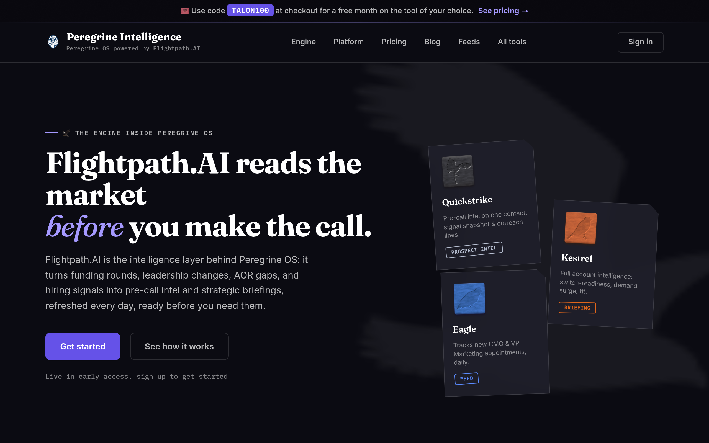
Task: Click the Kestrel orange bird tile icon
Action: click(581, 228)
